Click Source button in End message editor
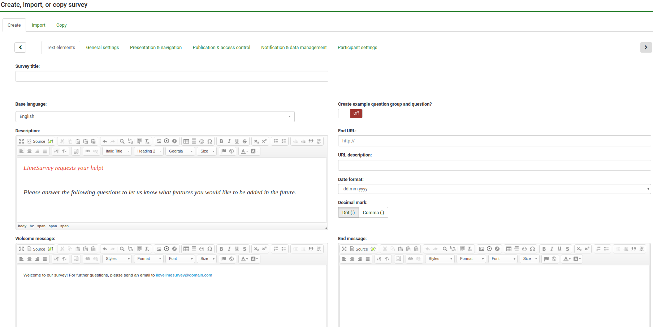 coord(359,249)
